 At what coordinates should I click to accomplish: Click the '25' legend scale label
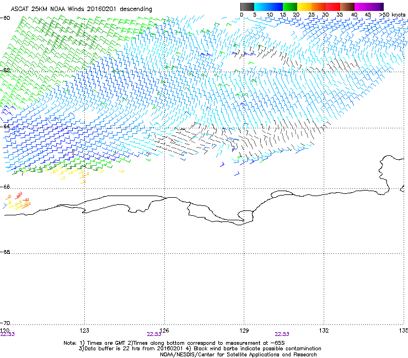coord(312,15)
